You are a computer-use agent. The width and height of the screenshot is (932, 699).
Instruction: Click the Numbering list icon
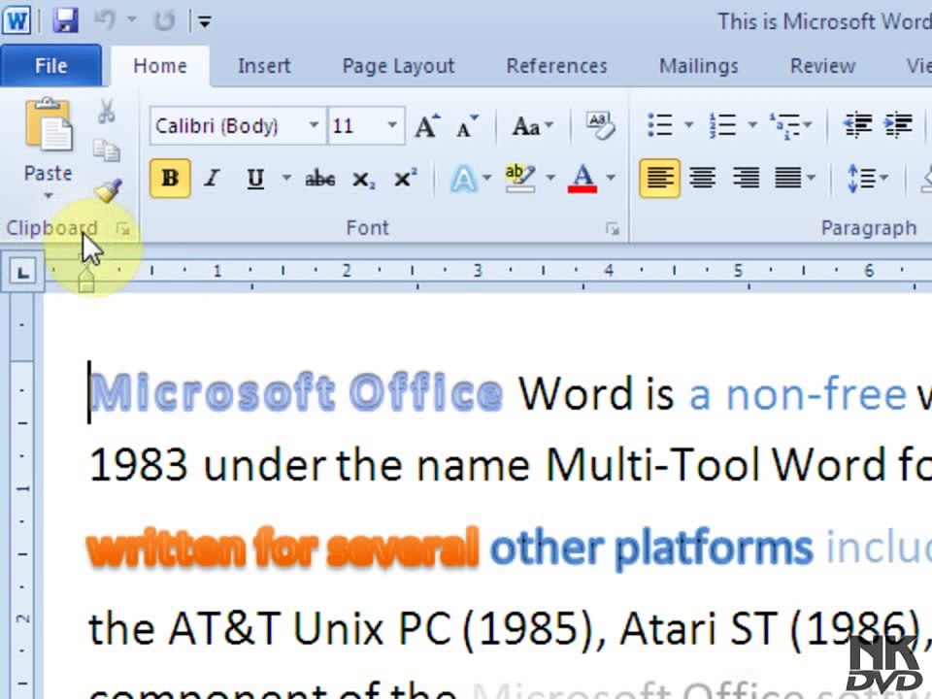tap(722, 125)
